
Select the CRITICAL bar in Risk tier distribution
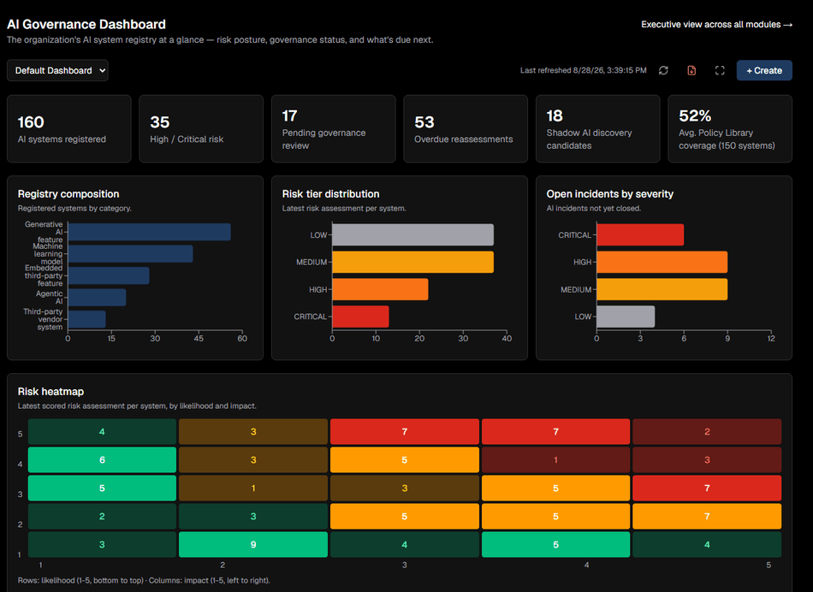coord(360,317)
